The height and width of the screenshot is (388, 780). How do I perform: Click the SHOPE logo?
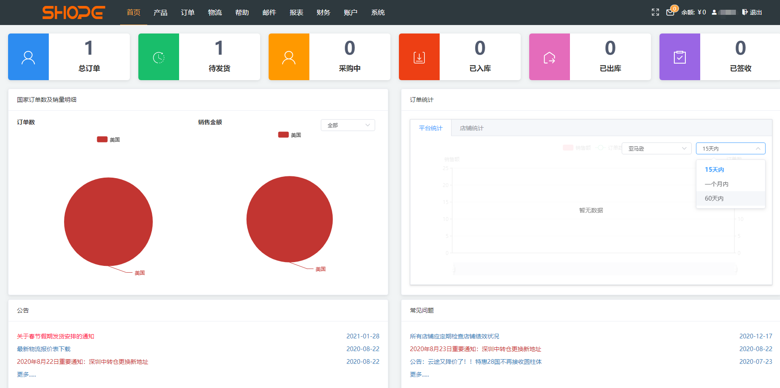coord(74,12)
